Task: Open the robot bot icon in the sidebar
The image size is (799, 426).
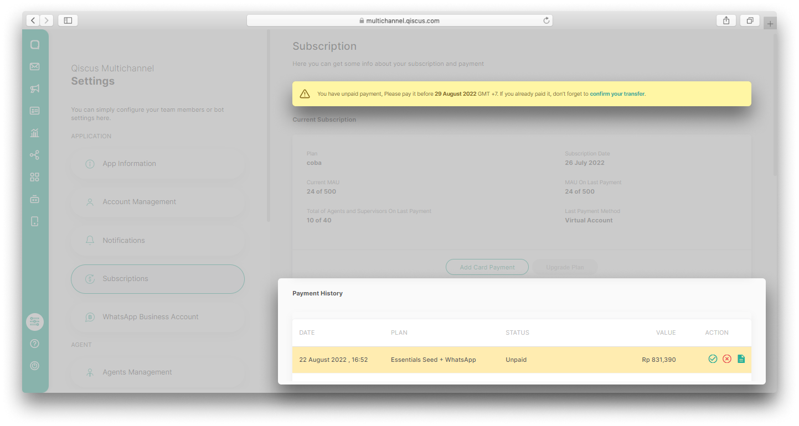Action: click(34, 199)
